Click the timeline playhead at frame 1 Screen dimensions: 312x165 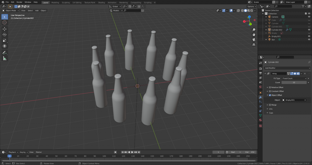(x=9, y=156)
